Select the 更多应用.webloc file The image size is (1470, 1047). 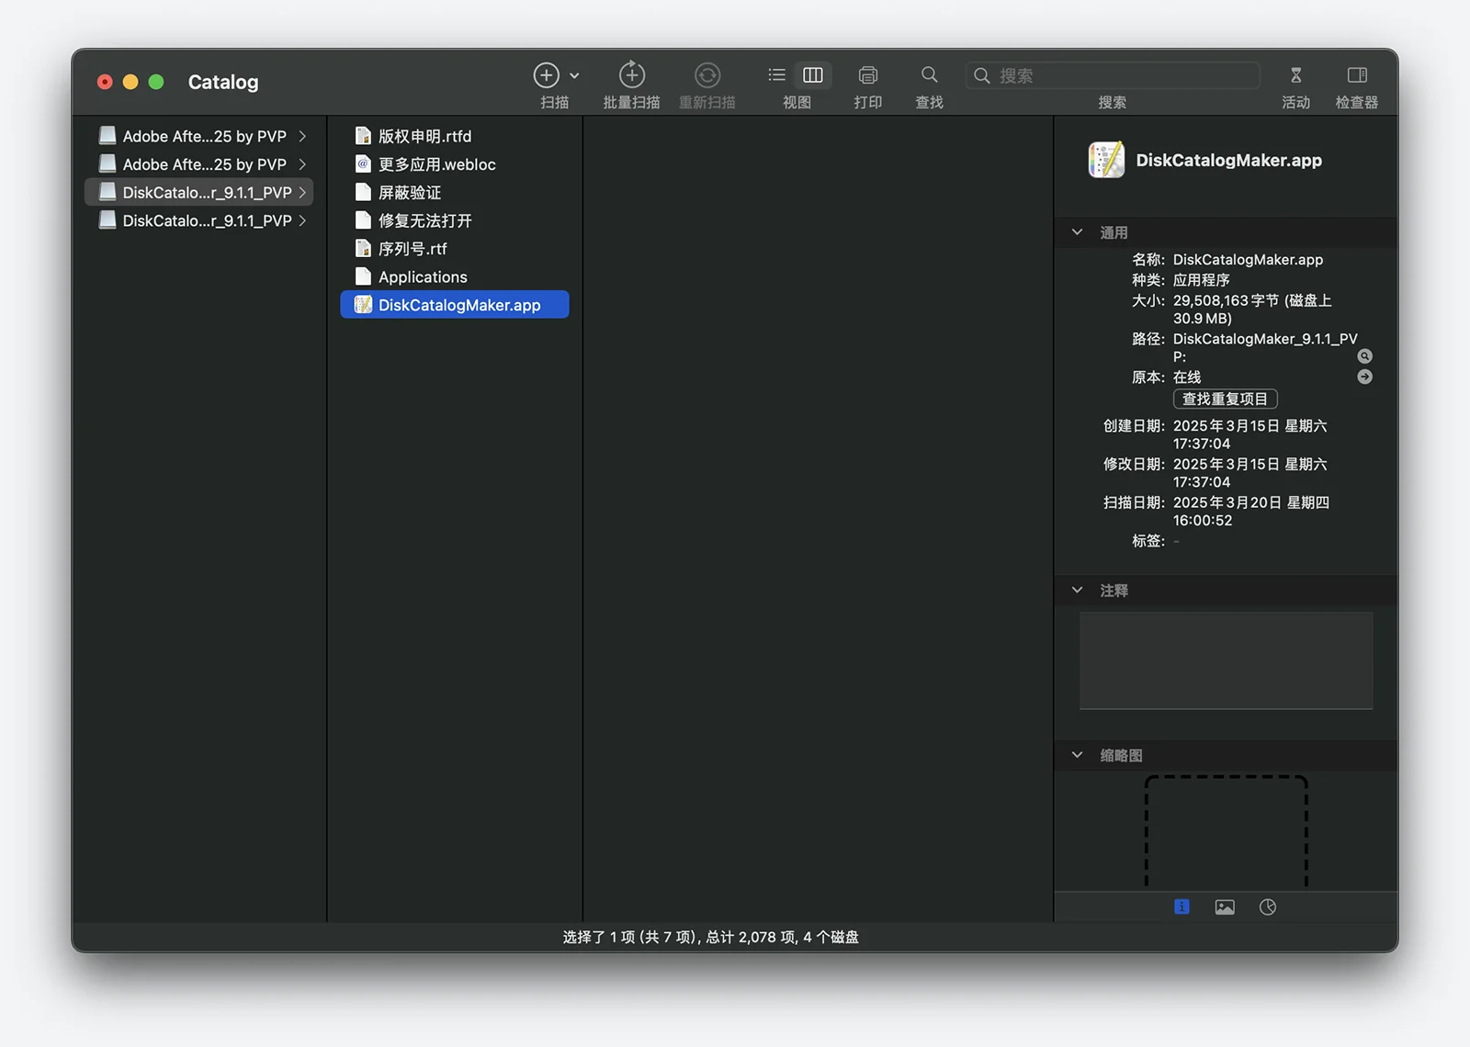pyautogui.click(x=455, y=164)
